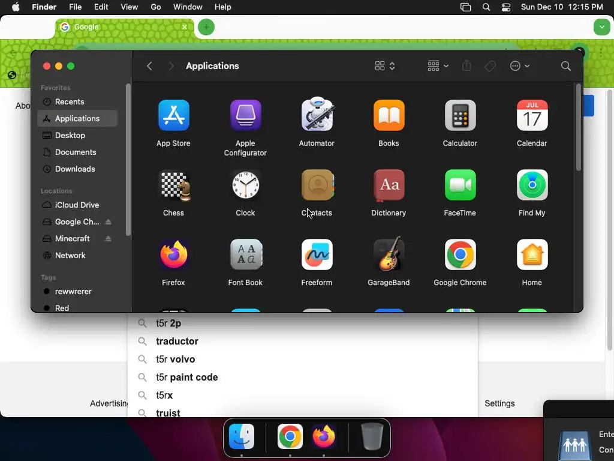
Task: Select the Calendar app icon
Action: [x=532, y=115]
